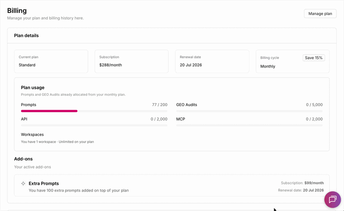The width and height of the screenshot is (344, 211).
Task: Click the API usage bar
Action: pos(94,125)
